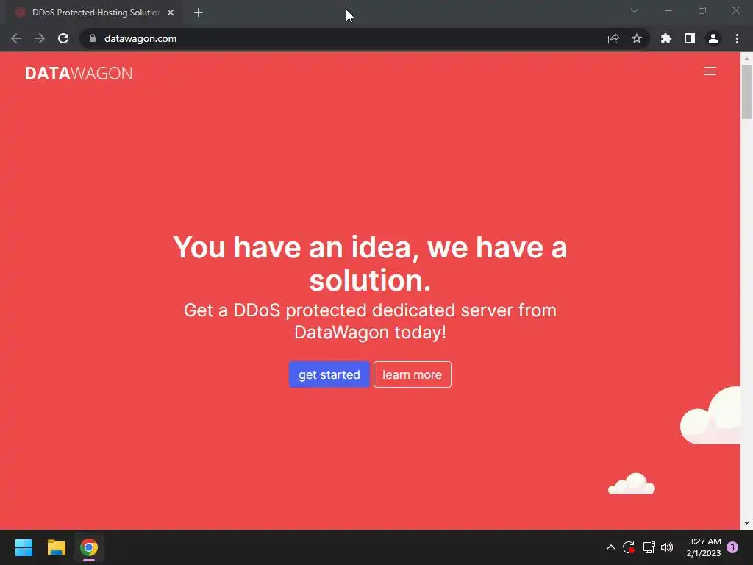Click the Chrome taskbar icon
753x565 pixels.
point(89,547)
